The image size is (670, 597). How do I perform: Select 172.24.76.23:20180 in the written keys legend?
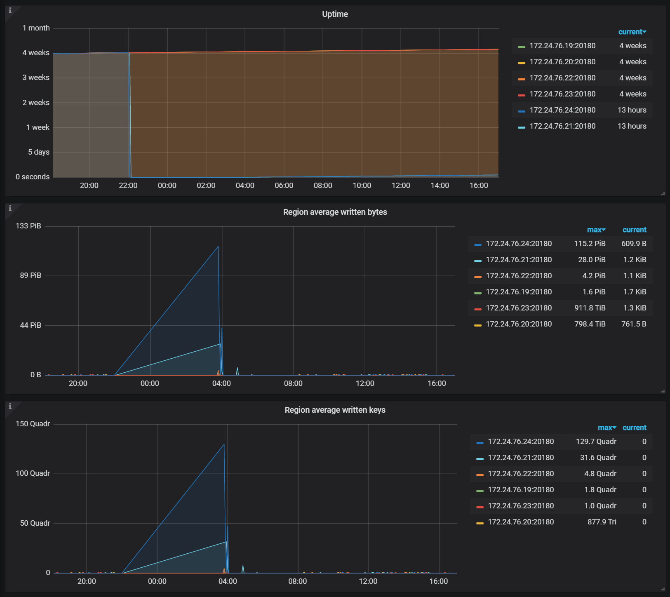tap(521, 506)
